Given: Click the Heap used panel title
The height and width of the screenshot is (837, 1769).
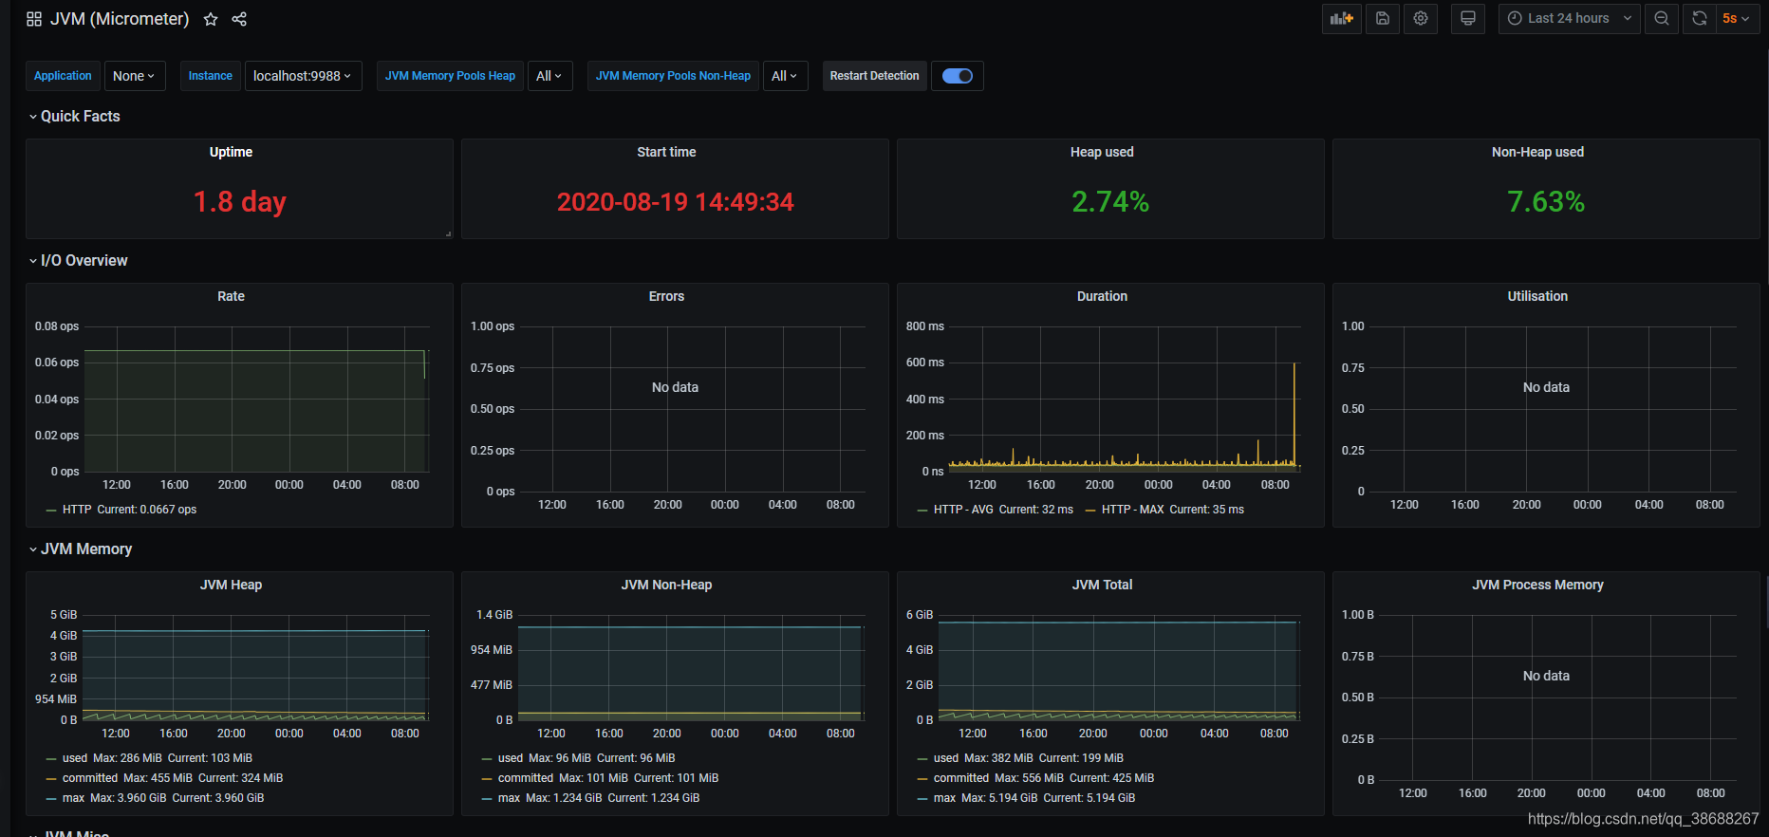Looking at the screenshot, I should 1102,152.
